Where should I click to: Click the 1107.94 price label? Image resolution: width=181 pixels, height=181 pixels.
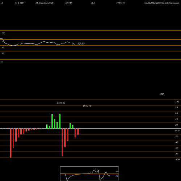pyautogui.click(x=61, y=103)
